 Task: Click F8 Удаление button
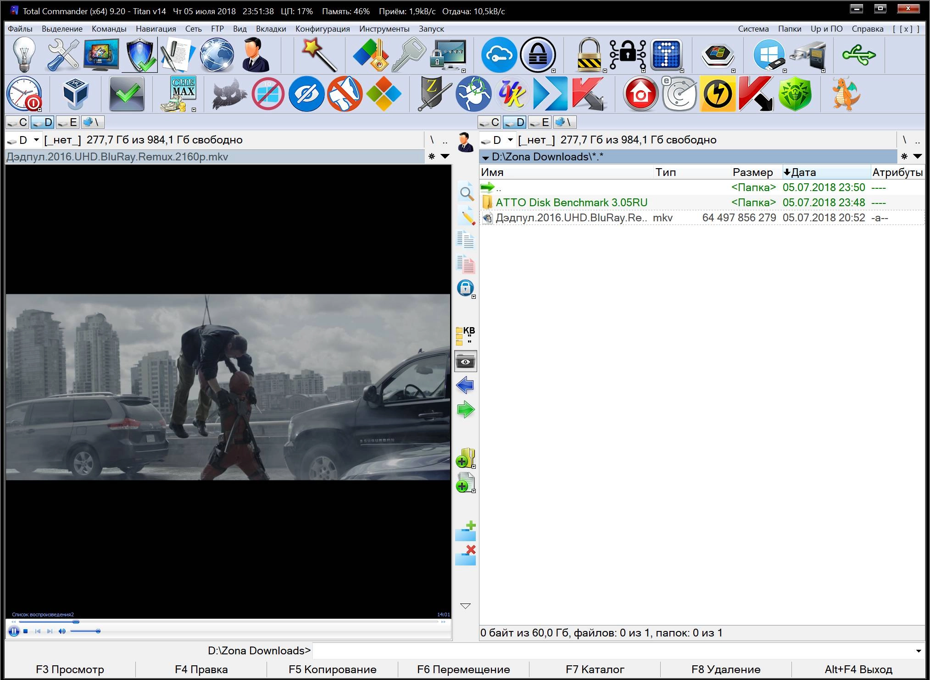726,669
